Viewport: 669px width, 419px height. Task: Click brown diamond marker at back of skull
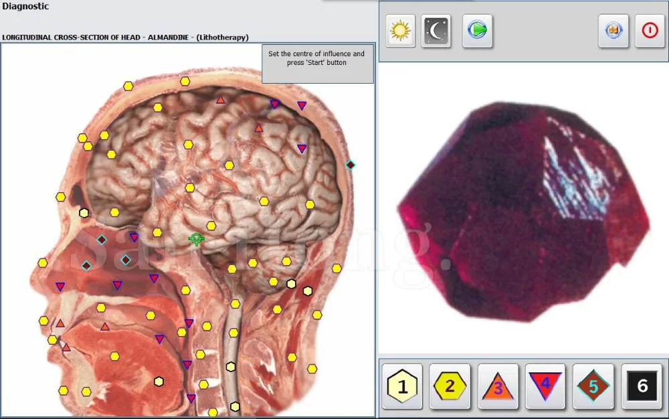tap(351, 165)
